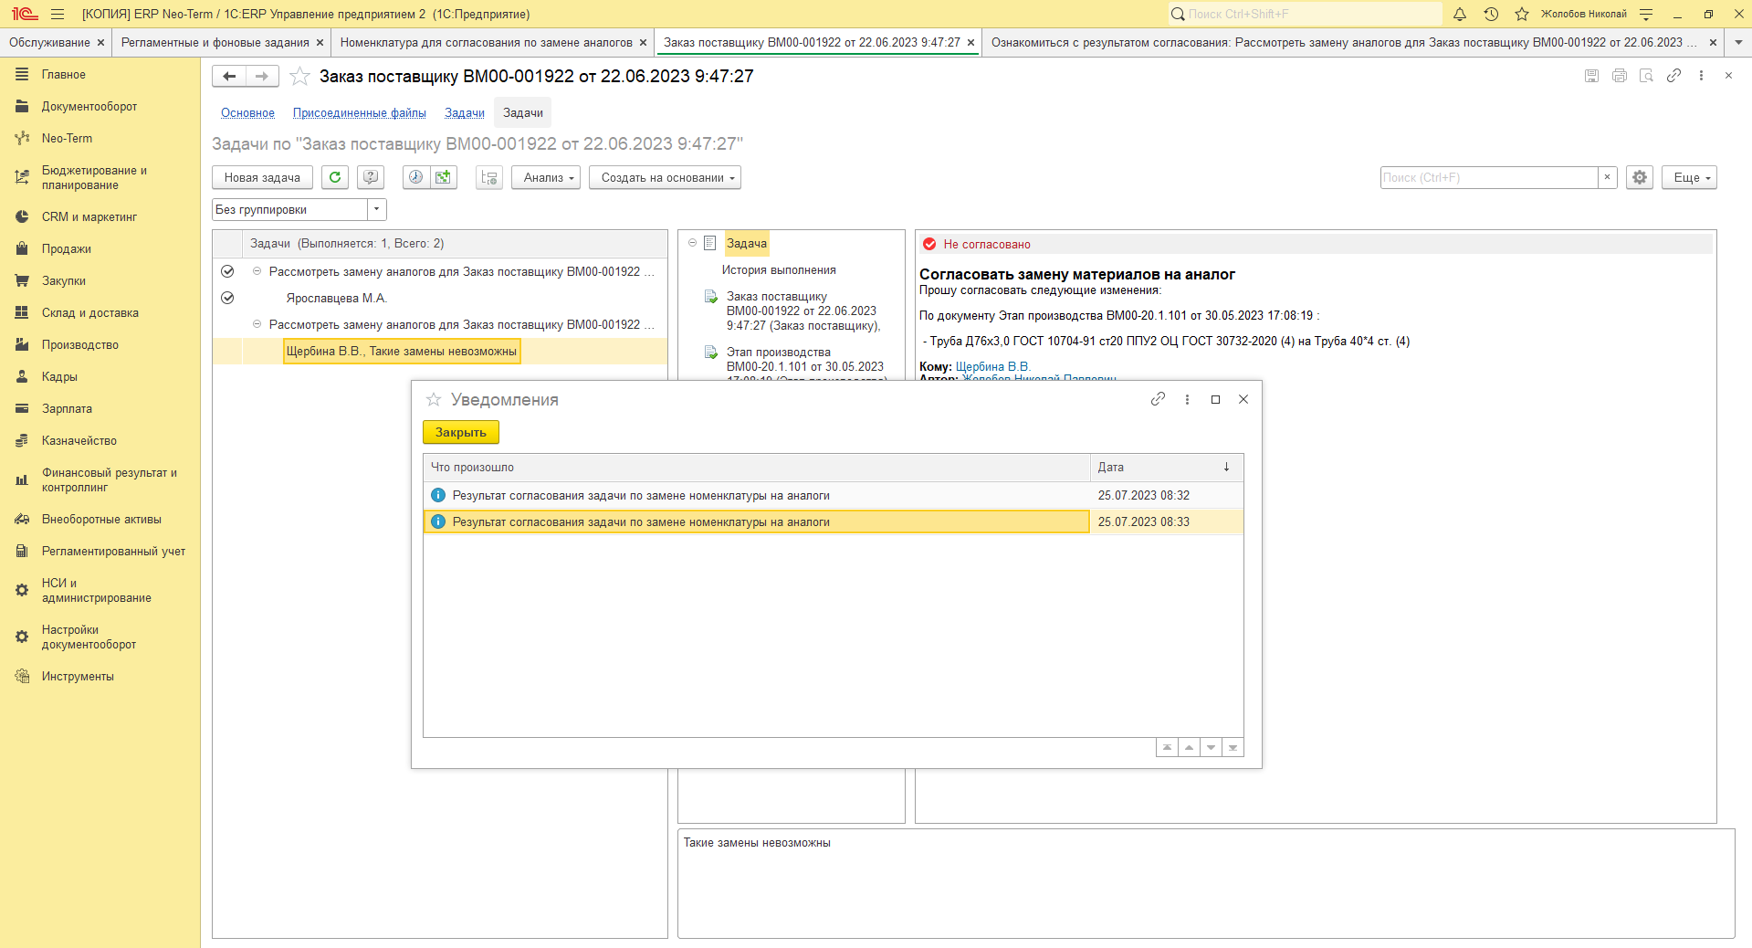Click the save diskette icon in the document header

(x=1592, y=76)
